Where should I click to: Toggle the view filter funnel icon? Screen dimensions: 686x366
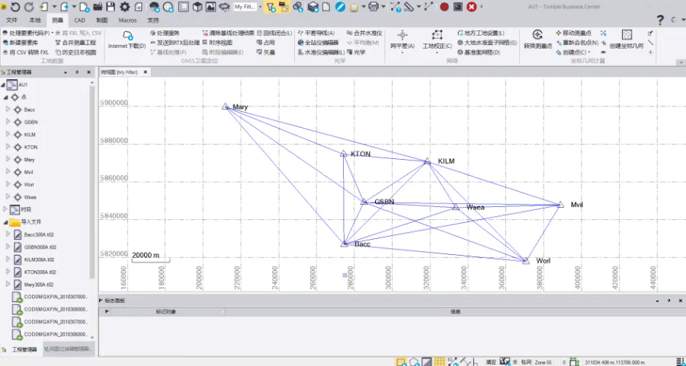pos(271,7)
